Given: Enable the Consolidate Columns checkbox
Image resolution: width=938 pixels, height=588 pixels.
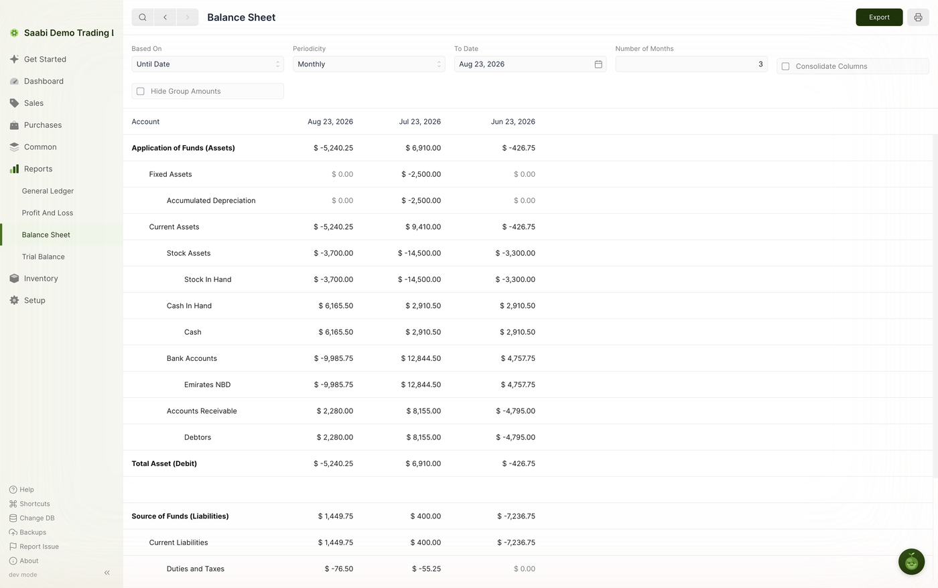Looking at the screenshot, I should 785,66.
